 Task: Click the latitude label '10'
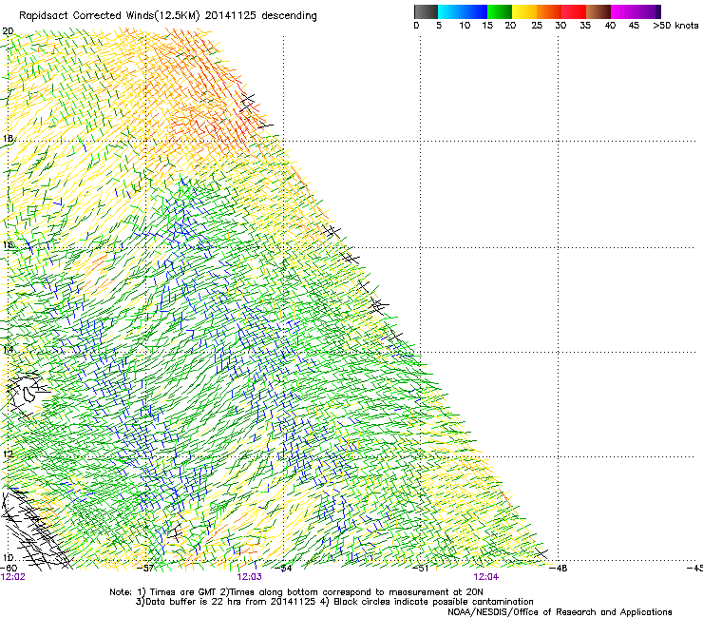coord(8,558)
